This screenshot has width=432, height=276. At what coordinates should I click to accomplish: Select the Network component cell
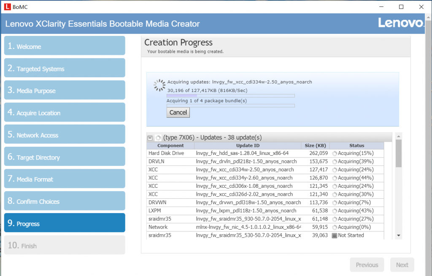tap(158, 227)
